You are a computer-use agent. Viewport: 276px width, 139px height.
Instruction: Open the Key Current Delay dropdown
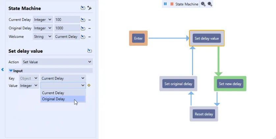(63, 78)
